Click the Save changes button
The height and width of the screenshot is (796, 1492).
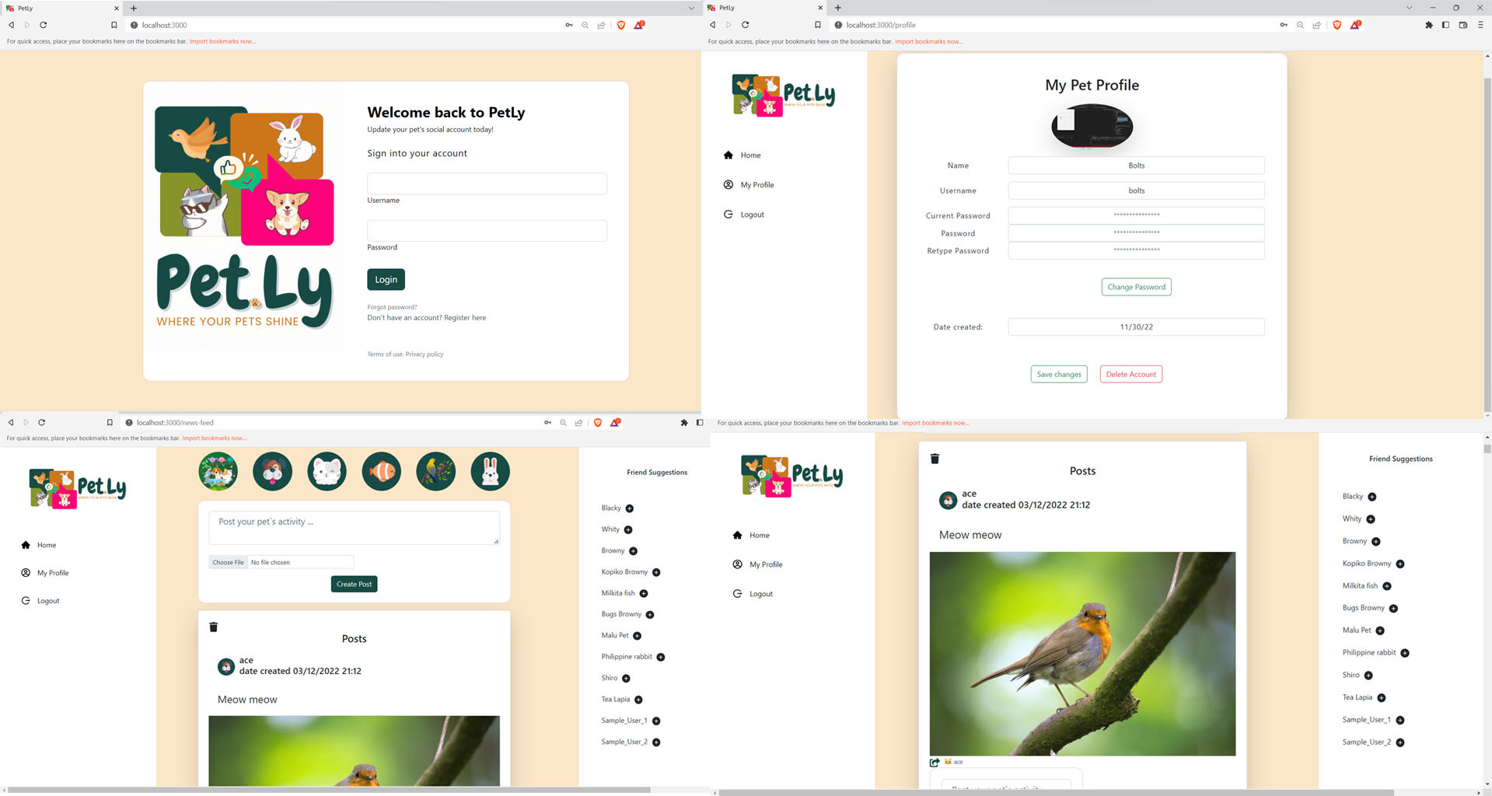[1058, 374]
